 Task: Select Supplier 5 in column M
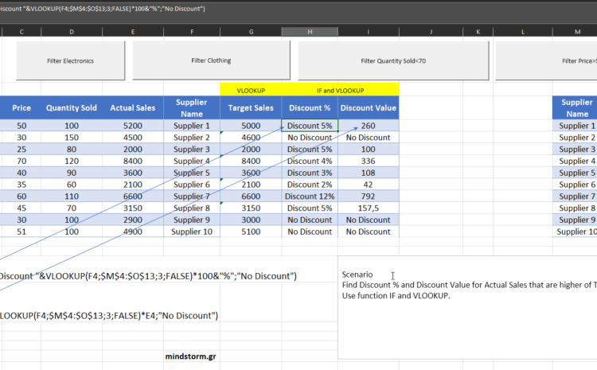[x=575, y=173]
